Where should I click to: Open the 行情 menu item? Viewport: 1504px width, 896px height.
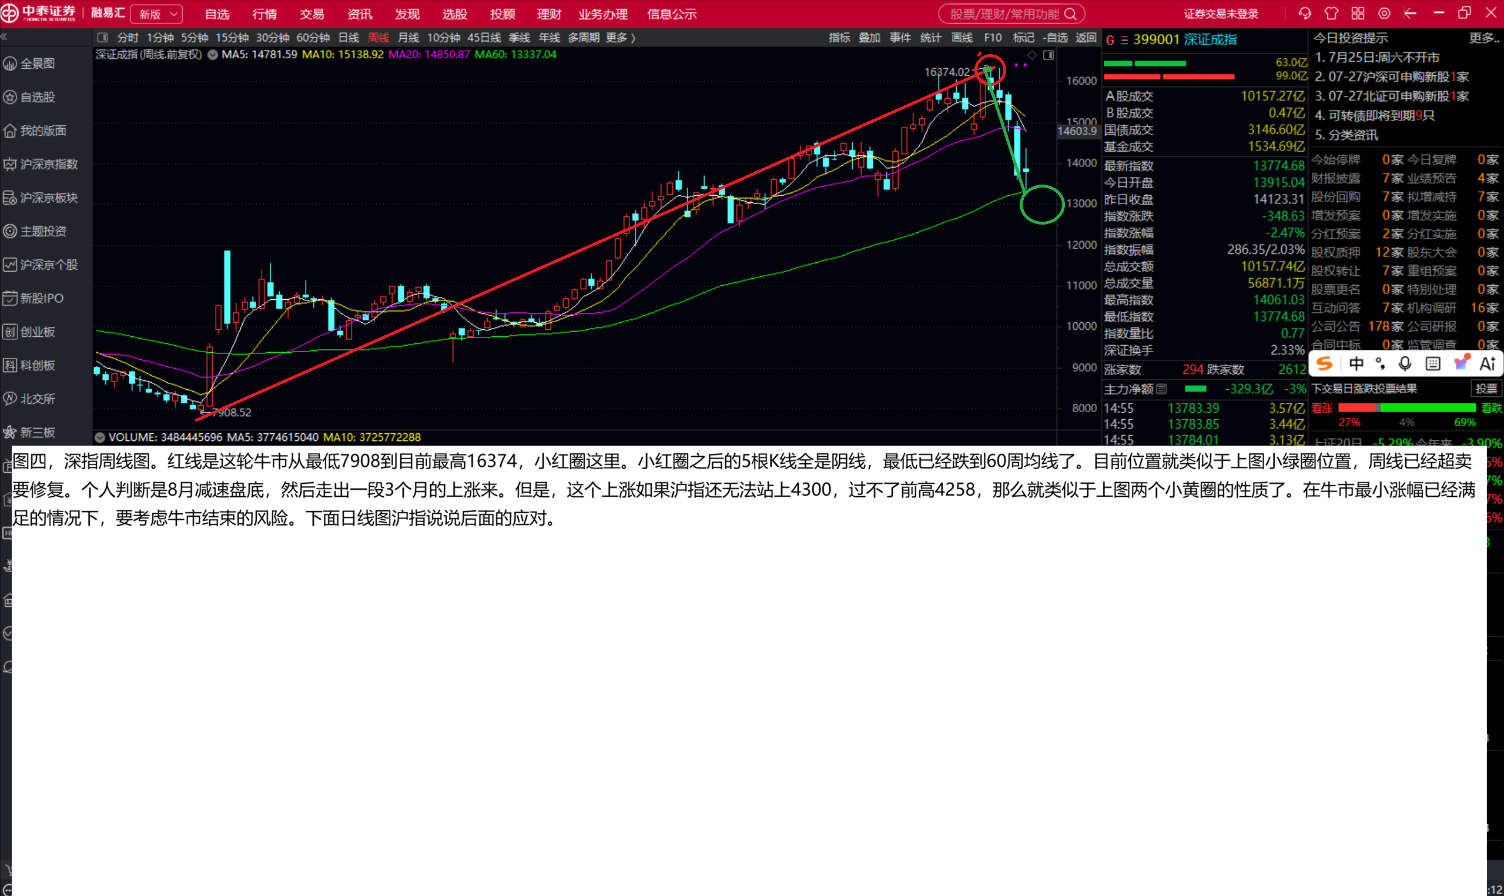pyautogui.click(x=264, y=14)
